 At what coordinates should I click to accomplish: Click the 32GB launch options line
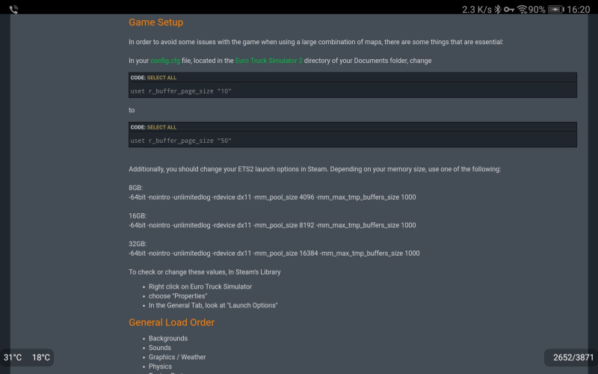click(274, 254)
